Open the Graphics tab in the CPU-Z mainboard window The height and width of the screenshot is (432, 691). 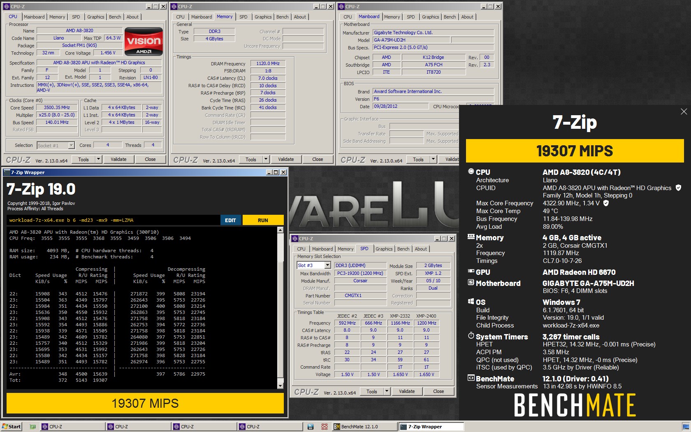[x=430, y=17]
